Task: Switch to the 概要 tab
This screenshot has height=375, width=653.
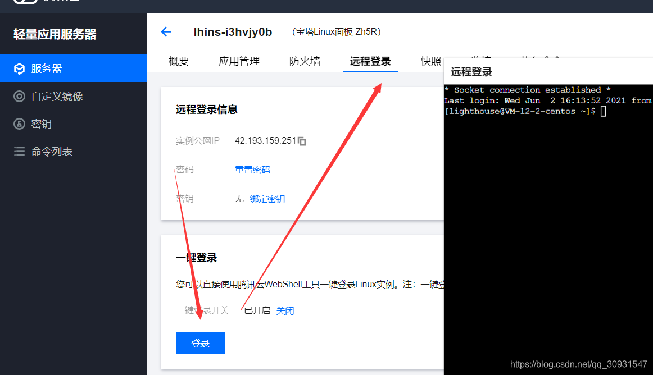Action: coord(179,61)
